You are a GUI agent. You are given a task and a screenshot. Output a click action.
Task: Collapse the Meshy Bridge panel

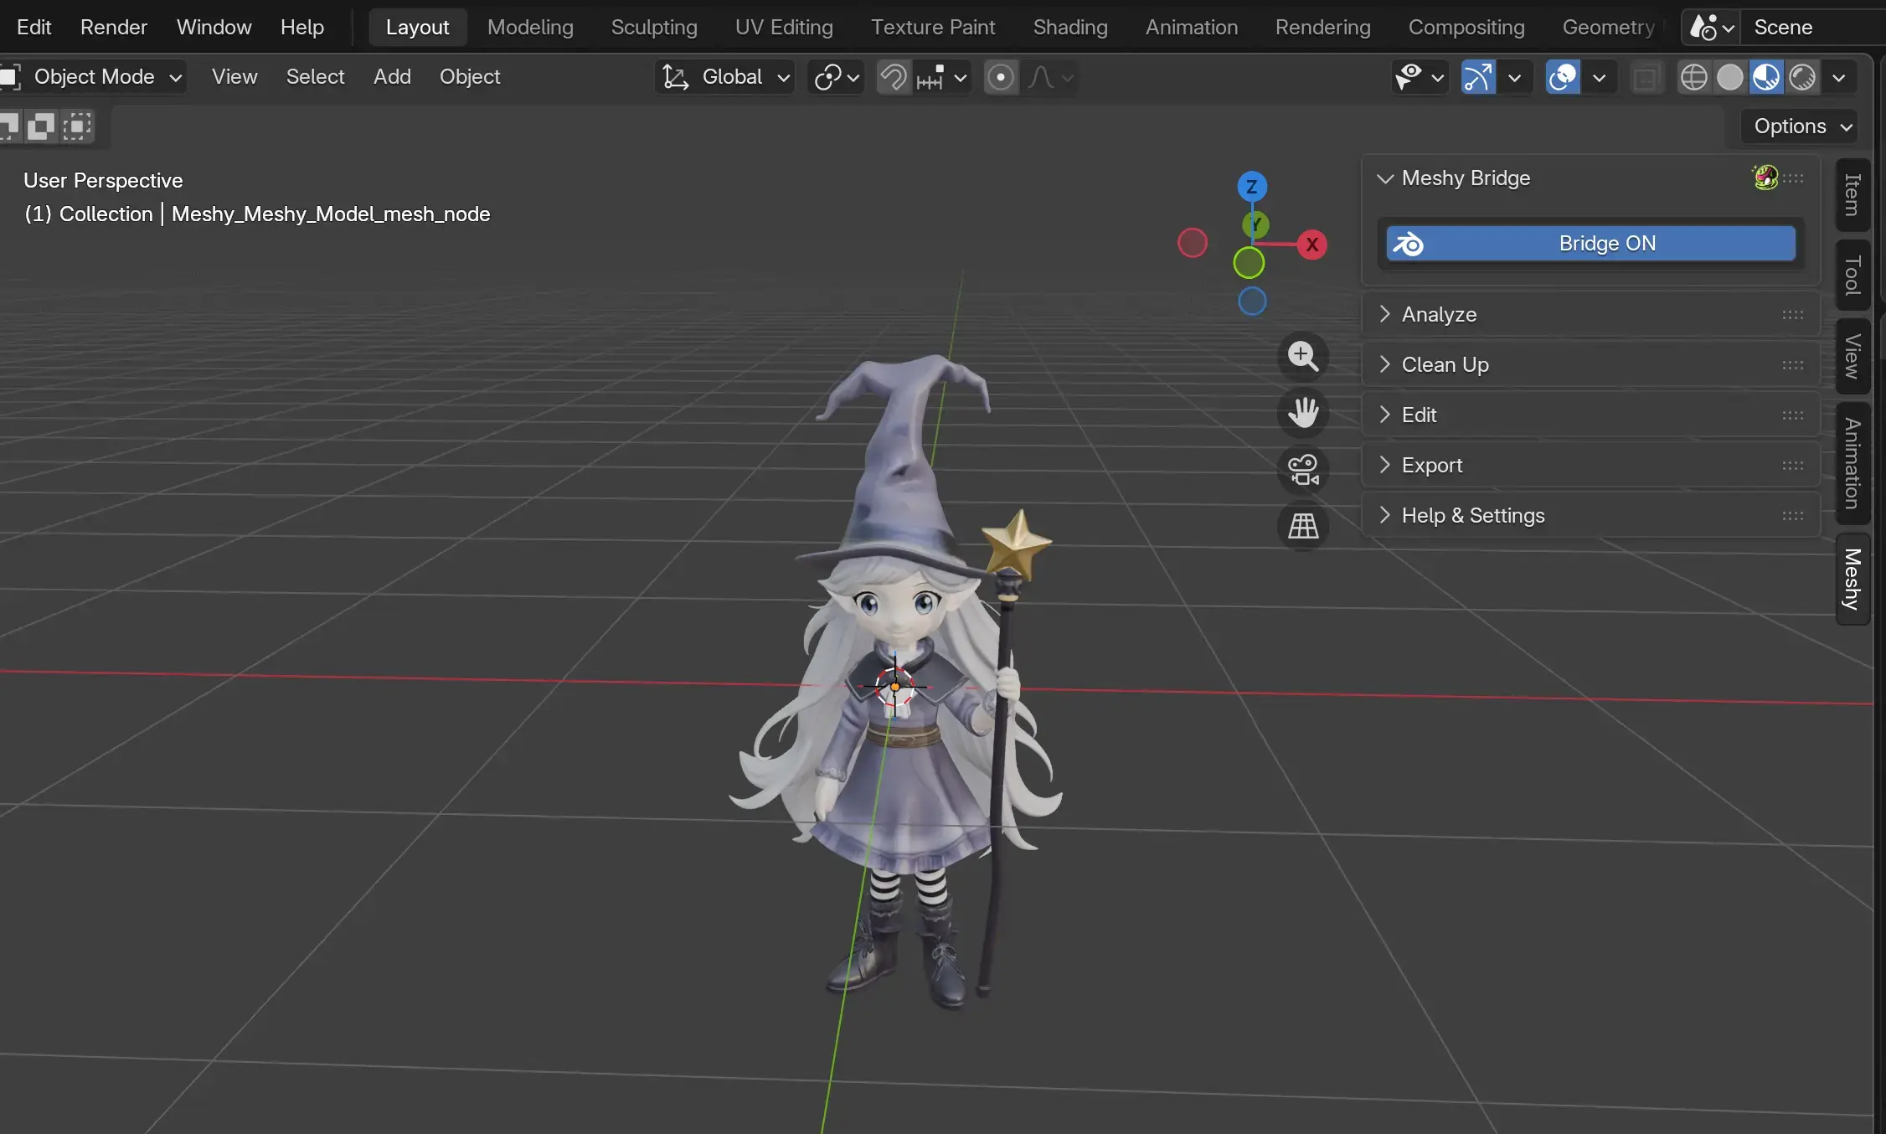pyautogui.click(x=1385, y=178)
